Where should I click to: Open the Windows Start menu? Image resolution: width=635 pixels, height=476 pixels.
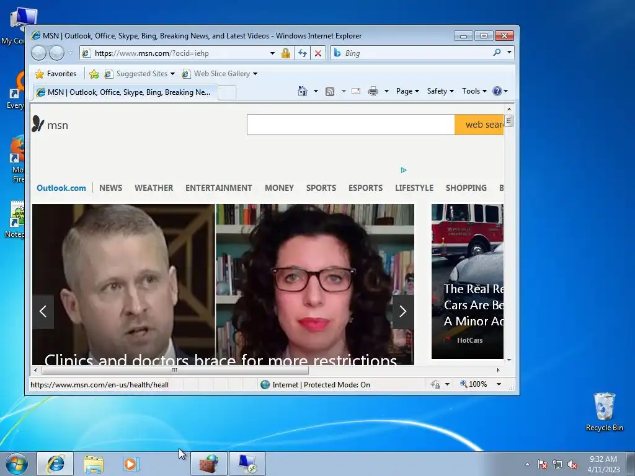tap(17, 464)
